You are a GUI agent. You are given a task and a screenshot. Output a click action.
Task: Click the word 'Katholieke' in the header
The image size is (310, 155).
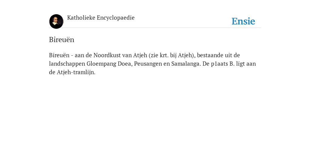81,18
